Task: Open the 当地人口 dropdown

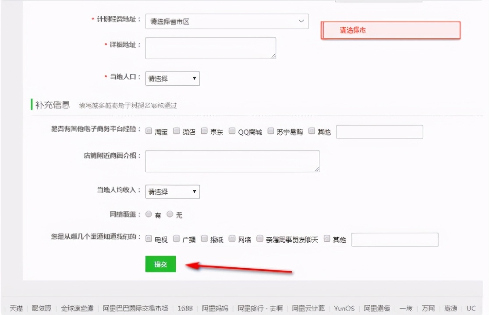Action: point(172,78)
